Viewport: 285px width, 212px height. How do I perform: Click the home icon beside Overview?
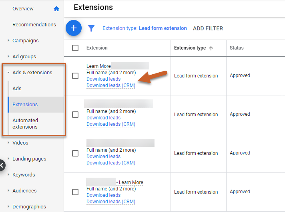pyautogui.click(x=56, y=9)
